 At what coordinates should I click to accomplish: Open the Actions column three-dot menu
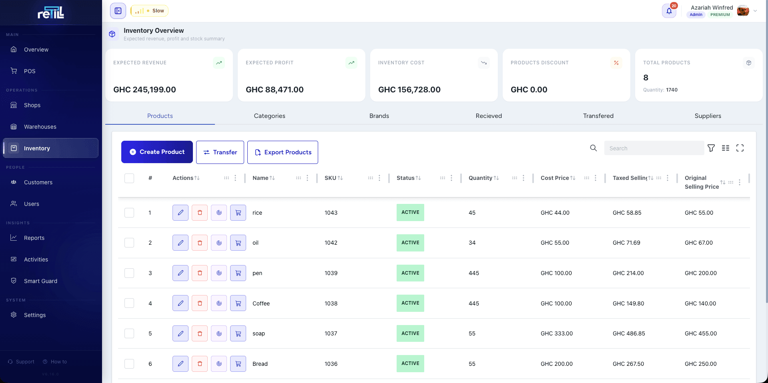tap(235, 178)
